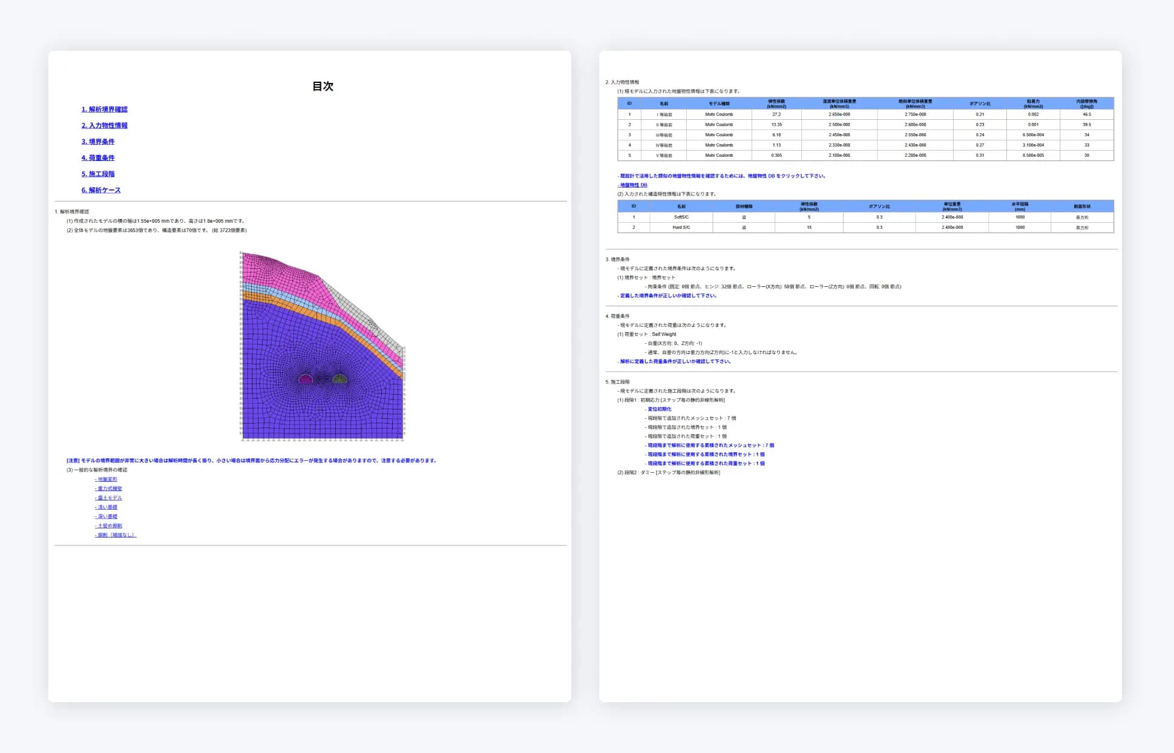Follow the 盛土モデル example link
Image resolution: width=1174 pixels, height=753 pixels.
tap(108, 498)
